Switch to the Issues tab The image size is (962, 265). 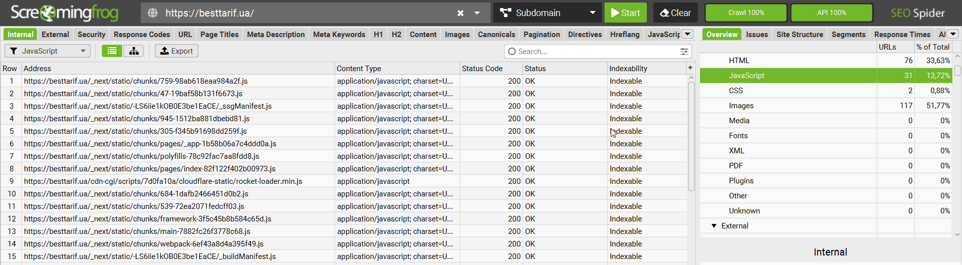[757, 35]
